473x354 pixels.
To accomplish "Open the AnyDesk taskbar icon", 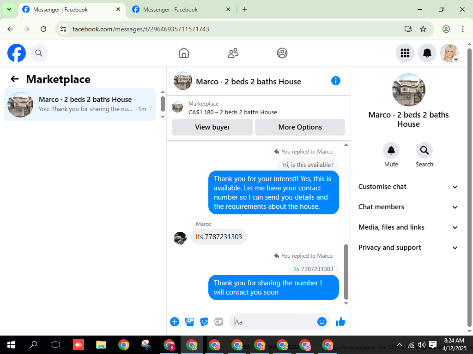I will click(x=79, y=345).
